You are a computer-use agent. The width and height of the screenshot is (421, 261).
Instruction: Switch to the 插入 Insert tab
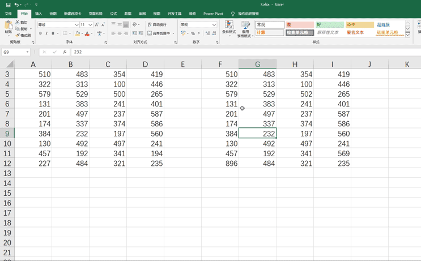pyautogui.click(x=39, y=14)
